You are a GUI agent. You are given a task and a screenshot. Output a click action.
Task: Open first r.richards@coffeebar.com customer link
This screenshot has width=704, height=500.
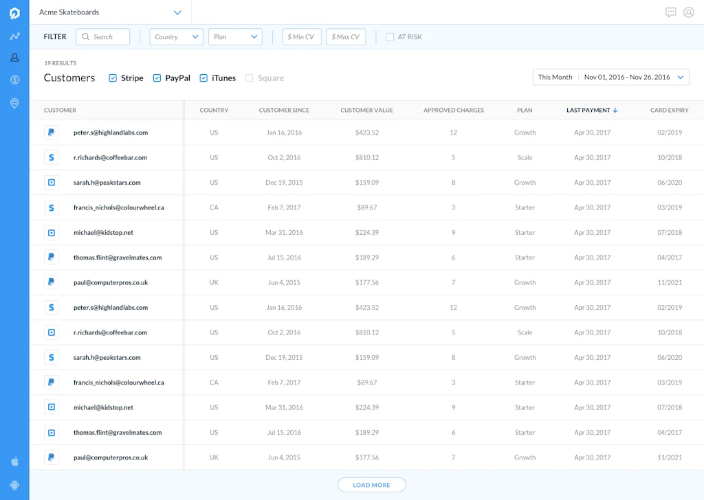[110, 158]
